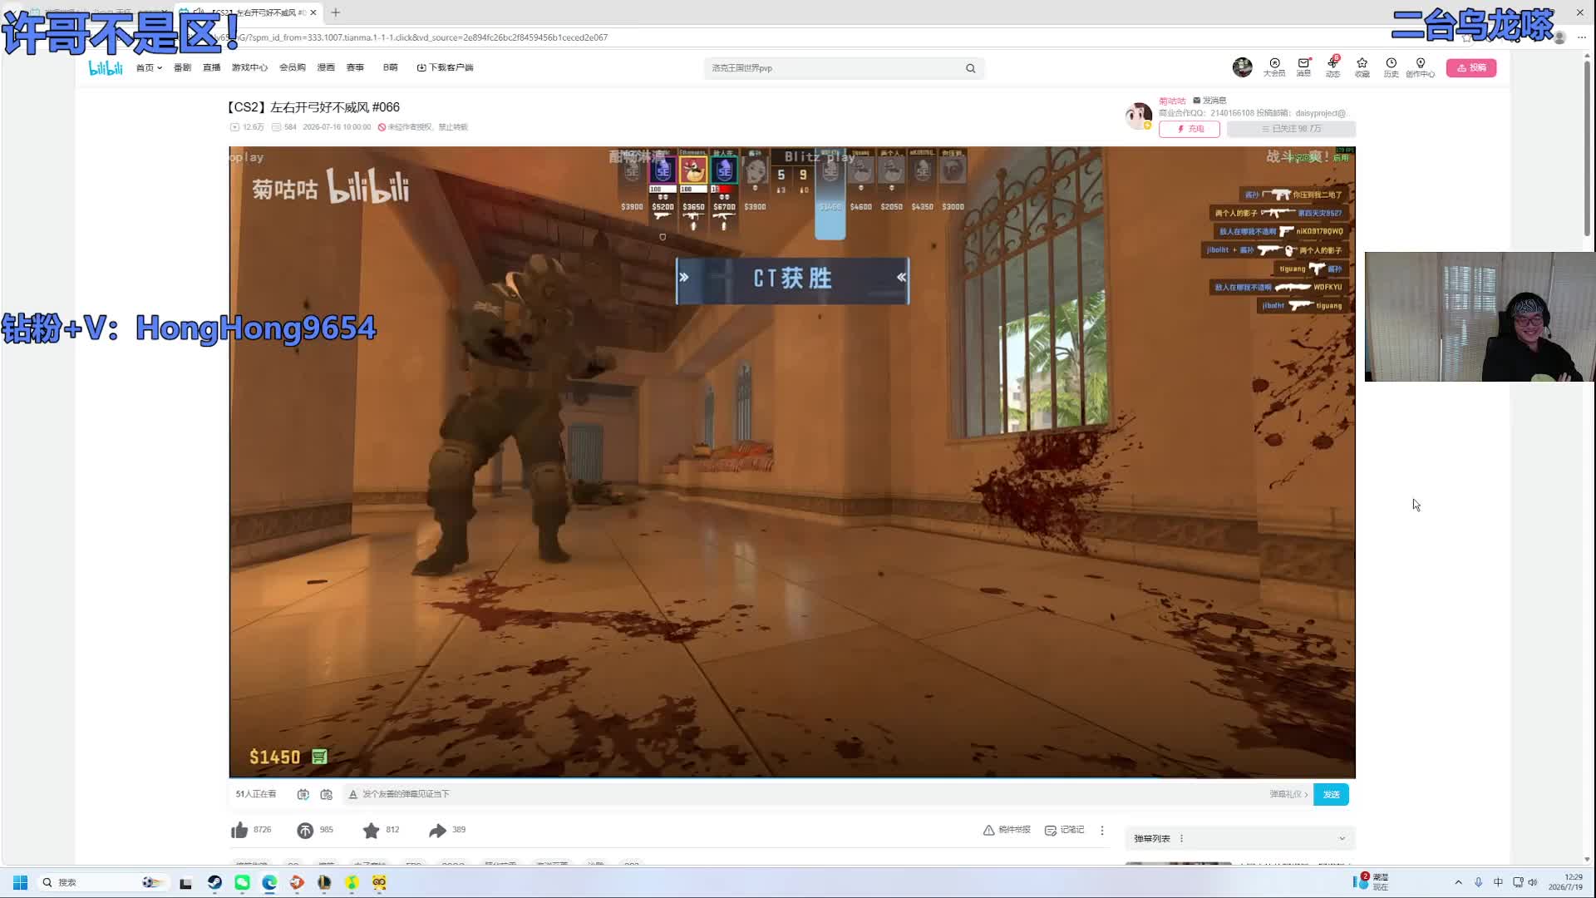Open the 历史 history clock icon
The width and height of the screenshot is (1596, 898).
point(1391,67)
